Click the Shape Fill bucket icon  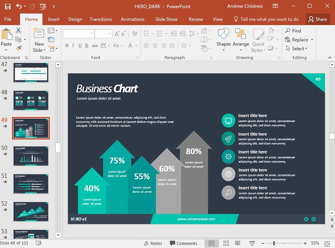pos(271,31)
